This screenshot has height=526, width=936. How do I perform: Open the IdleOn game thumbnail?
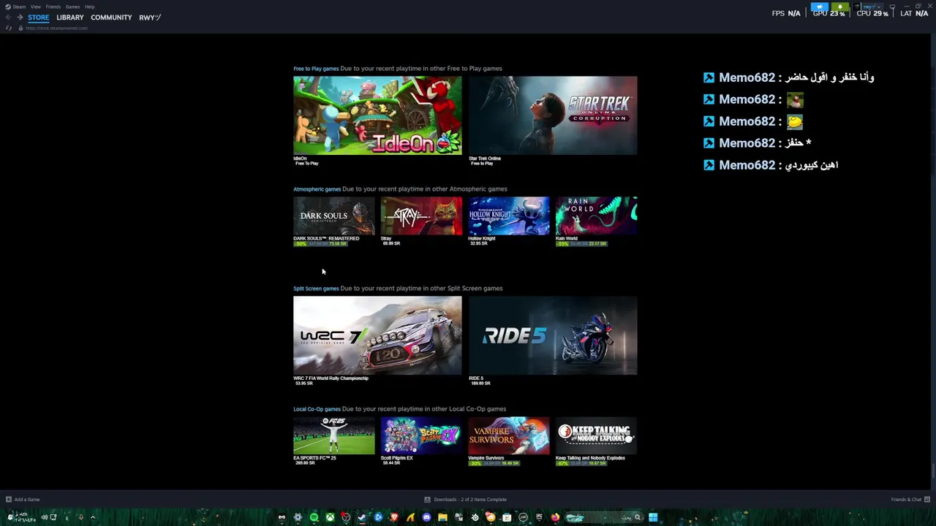click(377, 115)
